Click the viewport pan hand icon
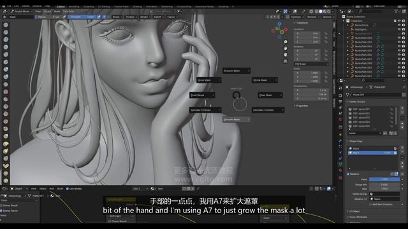This screenshot has width=408, height=229. (286, 48)
